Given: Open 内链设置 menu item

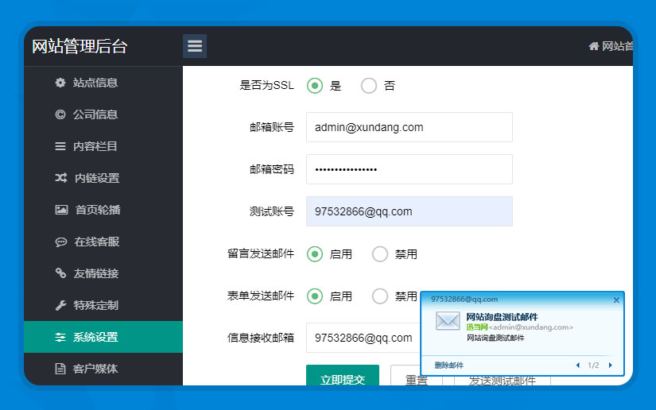Looking at the screenshot, I should click(x=103, y=178).
